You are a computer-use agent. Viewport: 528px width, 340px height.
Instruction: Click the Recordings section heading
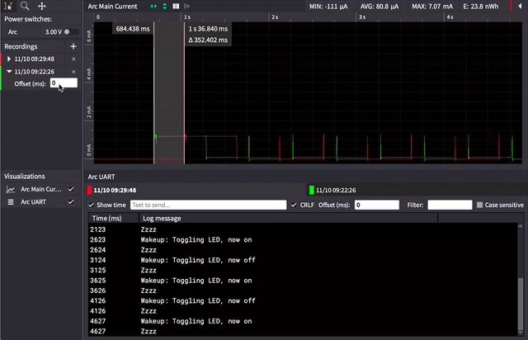(x=21, y=46)
